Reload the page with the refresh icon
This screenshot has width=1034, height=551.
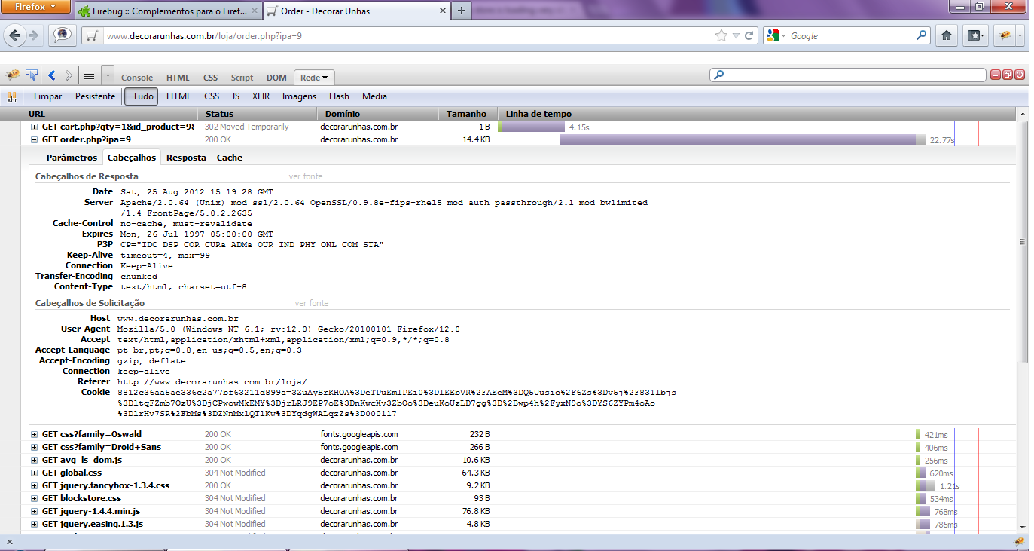click(749, 35)
